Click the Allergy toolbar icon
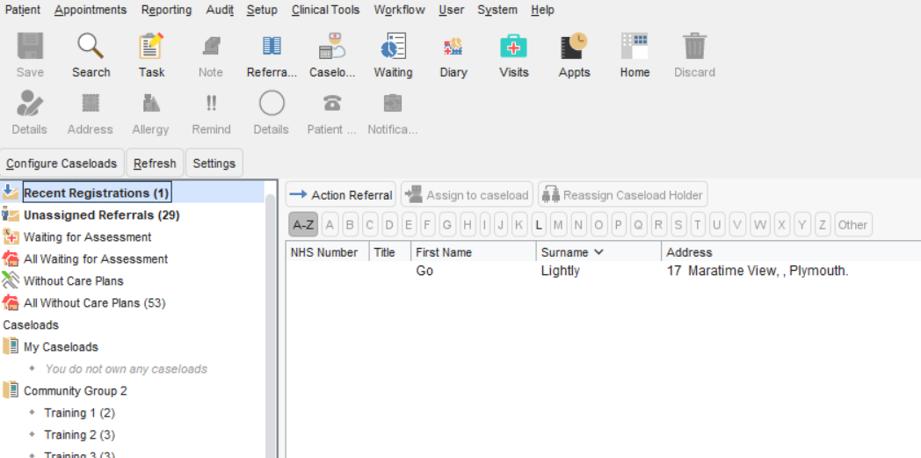 tap(151, 104)
